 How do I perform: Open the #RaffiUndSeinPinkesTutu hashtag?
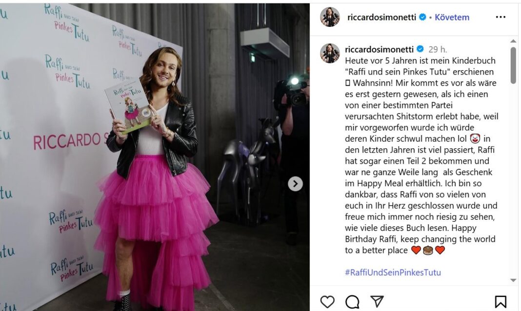[x=393, y=272]
